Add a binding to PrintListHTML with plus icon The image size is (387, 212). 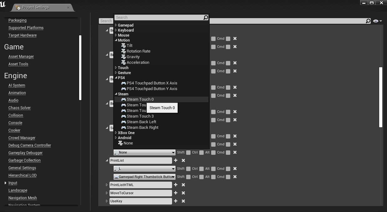[176, 185]
